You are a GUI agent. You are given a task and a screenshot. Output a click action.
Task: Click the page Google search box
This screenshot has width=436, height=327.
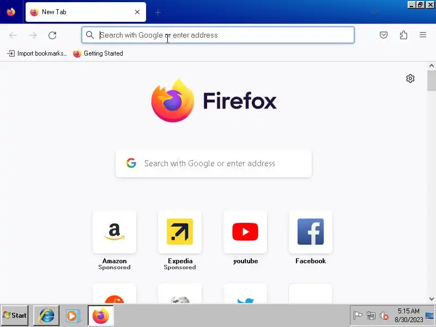[x=214, y=163]
